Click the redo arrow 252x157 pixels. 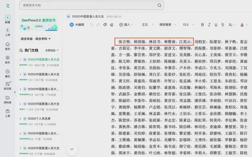click(98, 25)
